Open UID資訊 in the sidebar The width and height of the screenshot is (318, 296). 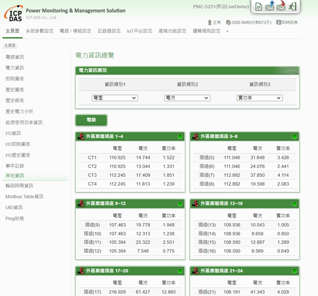click(14, 208)
